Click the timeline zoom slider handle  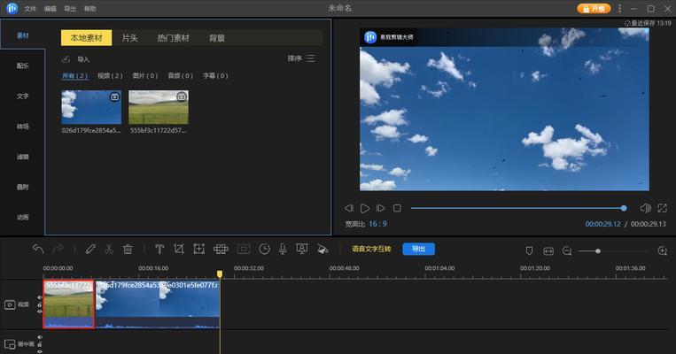click(597, 251)
